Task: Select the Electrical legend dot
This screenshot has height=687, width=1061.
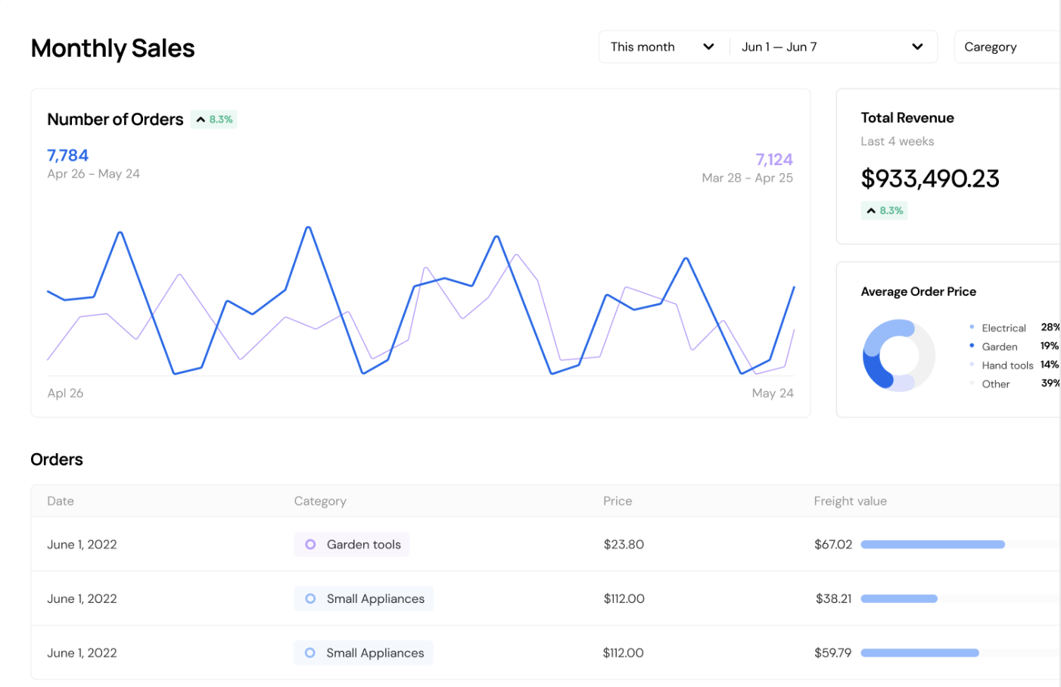Action: (x=972, y=328)
